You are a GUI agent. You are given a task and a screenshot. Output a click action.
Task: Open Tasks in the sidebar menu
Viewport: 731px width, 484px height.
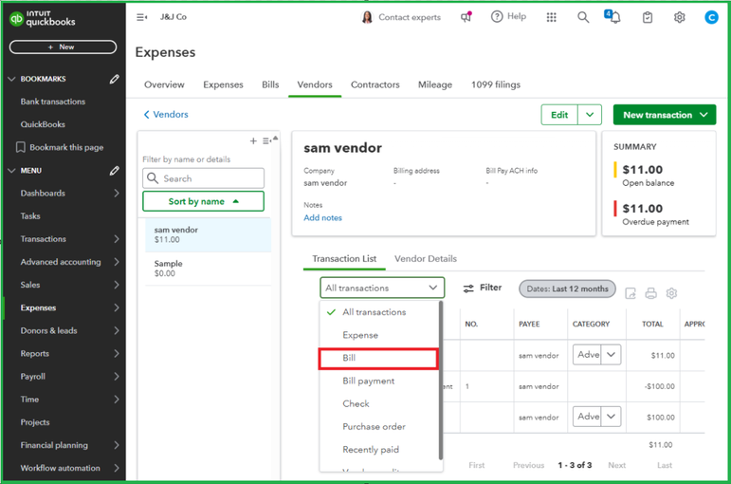pos(30,216)
